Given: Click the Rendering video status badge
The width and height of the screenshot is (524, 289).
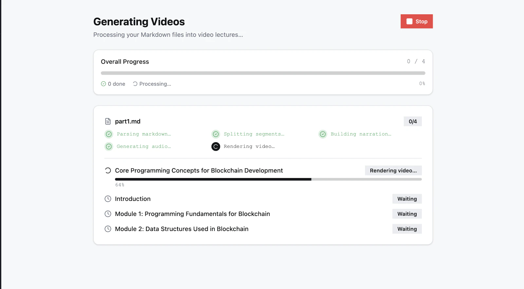Looking at the screenshot, I should click(x=393, y=170).
